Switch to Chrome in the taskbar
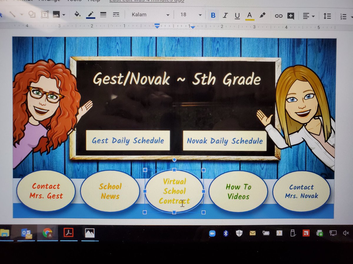The width and height of the screenshot is (353, 264). click(47, 233)
